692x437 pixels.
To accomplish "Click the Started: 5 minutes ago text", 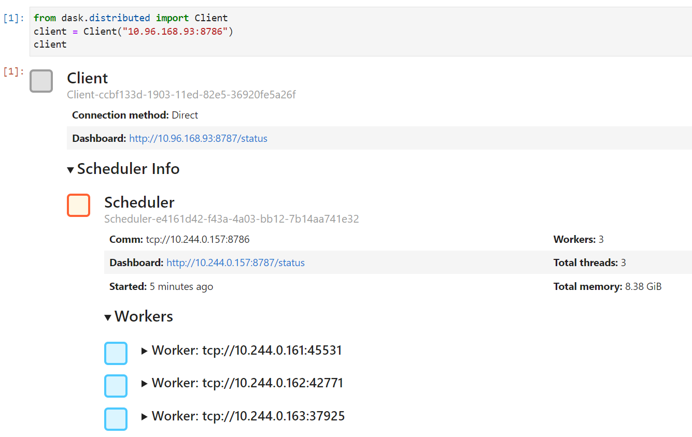I will coord(161,286).
